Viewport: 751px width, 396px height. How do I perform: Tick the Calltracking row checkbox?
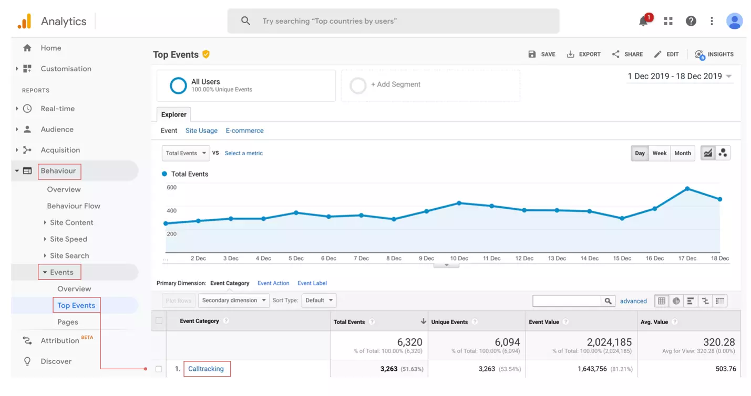(159, 369)
